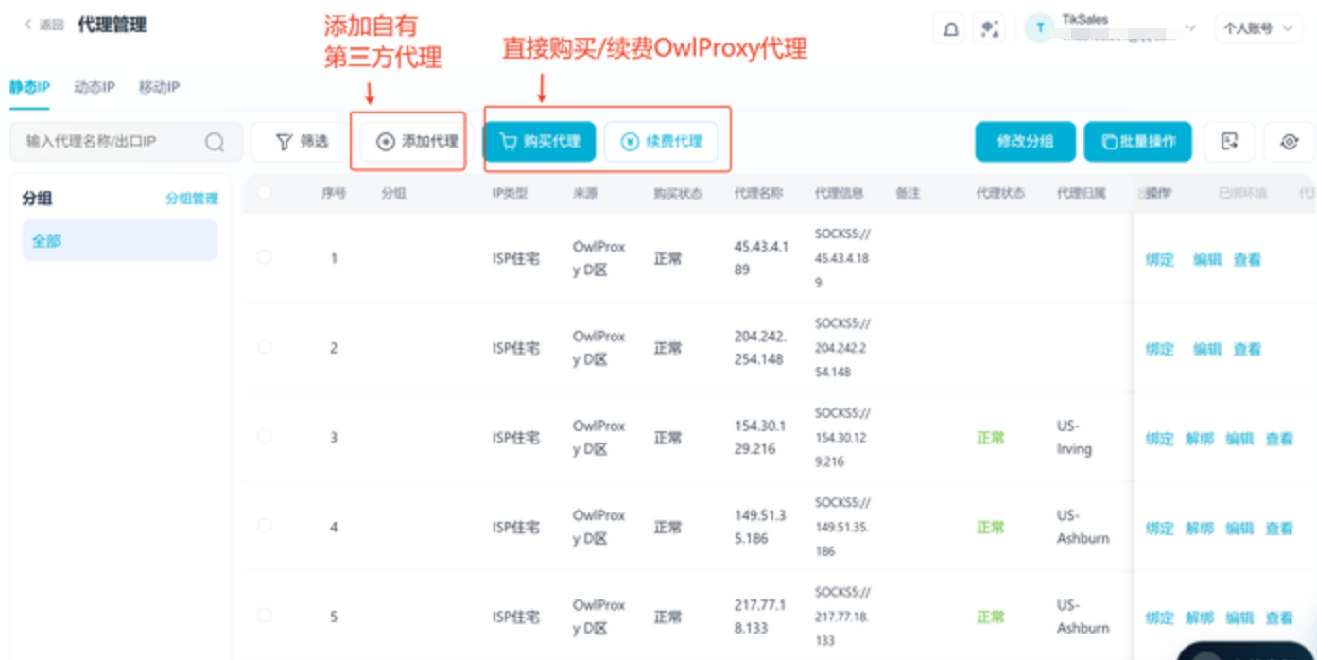The height and width of the screenshot is (660, 1317).
Task: Open the 分组管理 link
Action: pos(192,199)
